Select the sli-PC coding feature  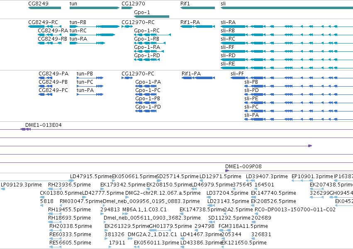point(299,111)
